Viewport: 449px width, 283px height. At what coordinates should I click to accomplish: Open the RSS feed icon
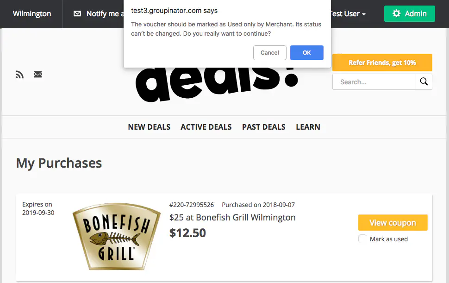pos(19,74)
